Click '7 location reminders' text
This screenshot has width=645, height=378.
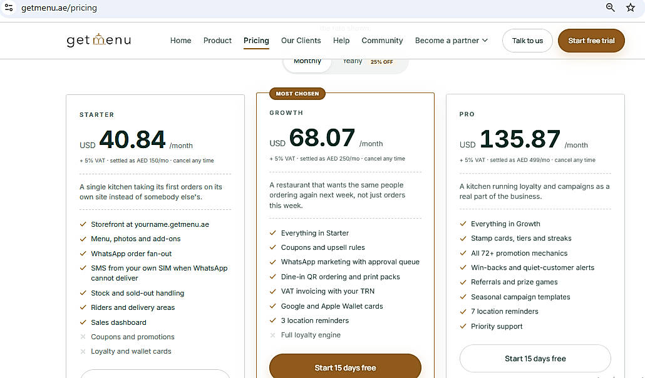coord(504,312)
